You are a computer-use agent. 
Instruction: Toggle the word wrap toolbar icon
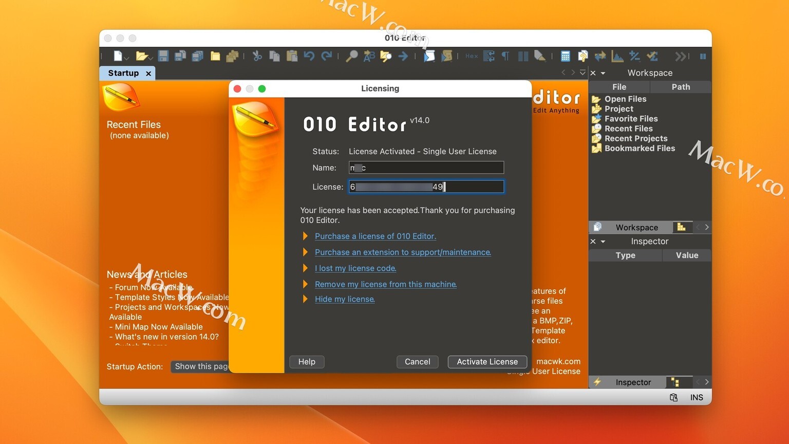[489, 56]
